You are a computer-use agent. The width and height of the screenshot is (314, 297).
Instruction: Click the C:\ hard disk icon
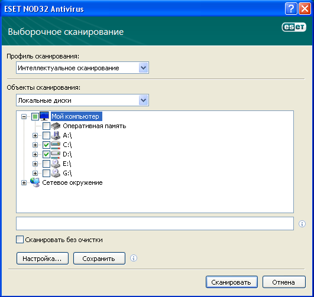(56, 145)
